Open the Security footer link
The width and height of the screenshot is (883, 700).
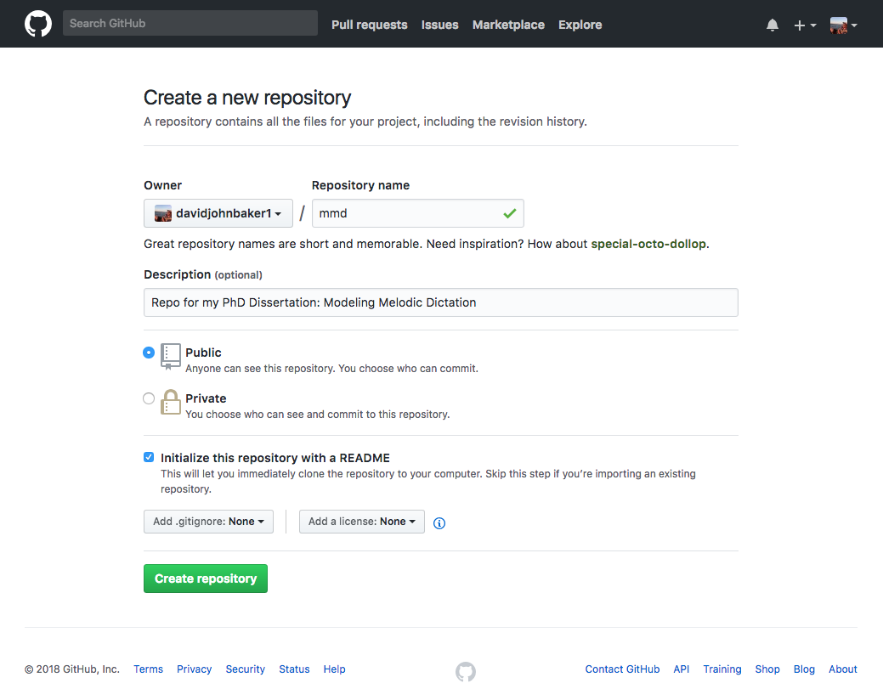[x=246, y=669]
